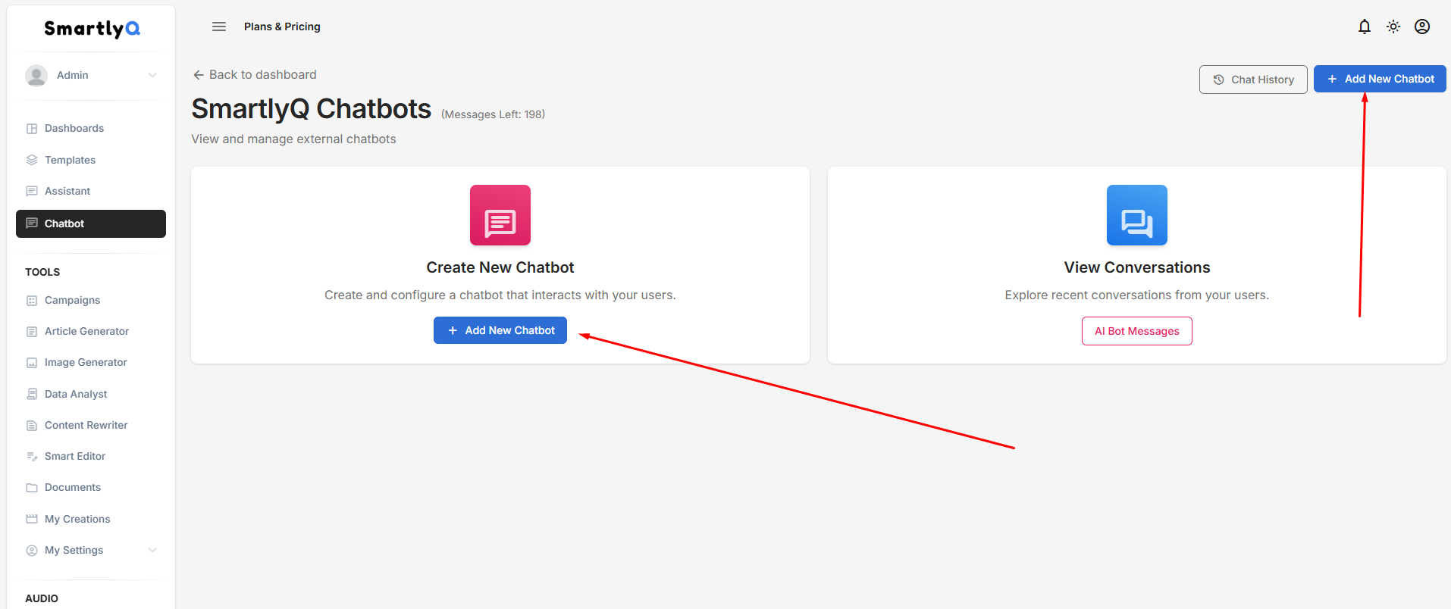Click the AUDIO section header
Viewport: 1451px width, 609px height.
(x=42, y=598)
